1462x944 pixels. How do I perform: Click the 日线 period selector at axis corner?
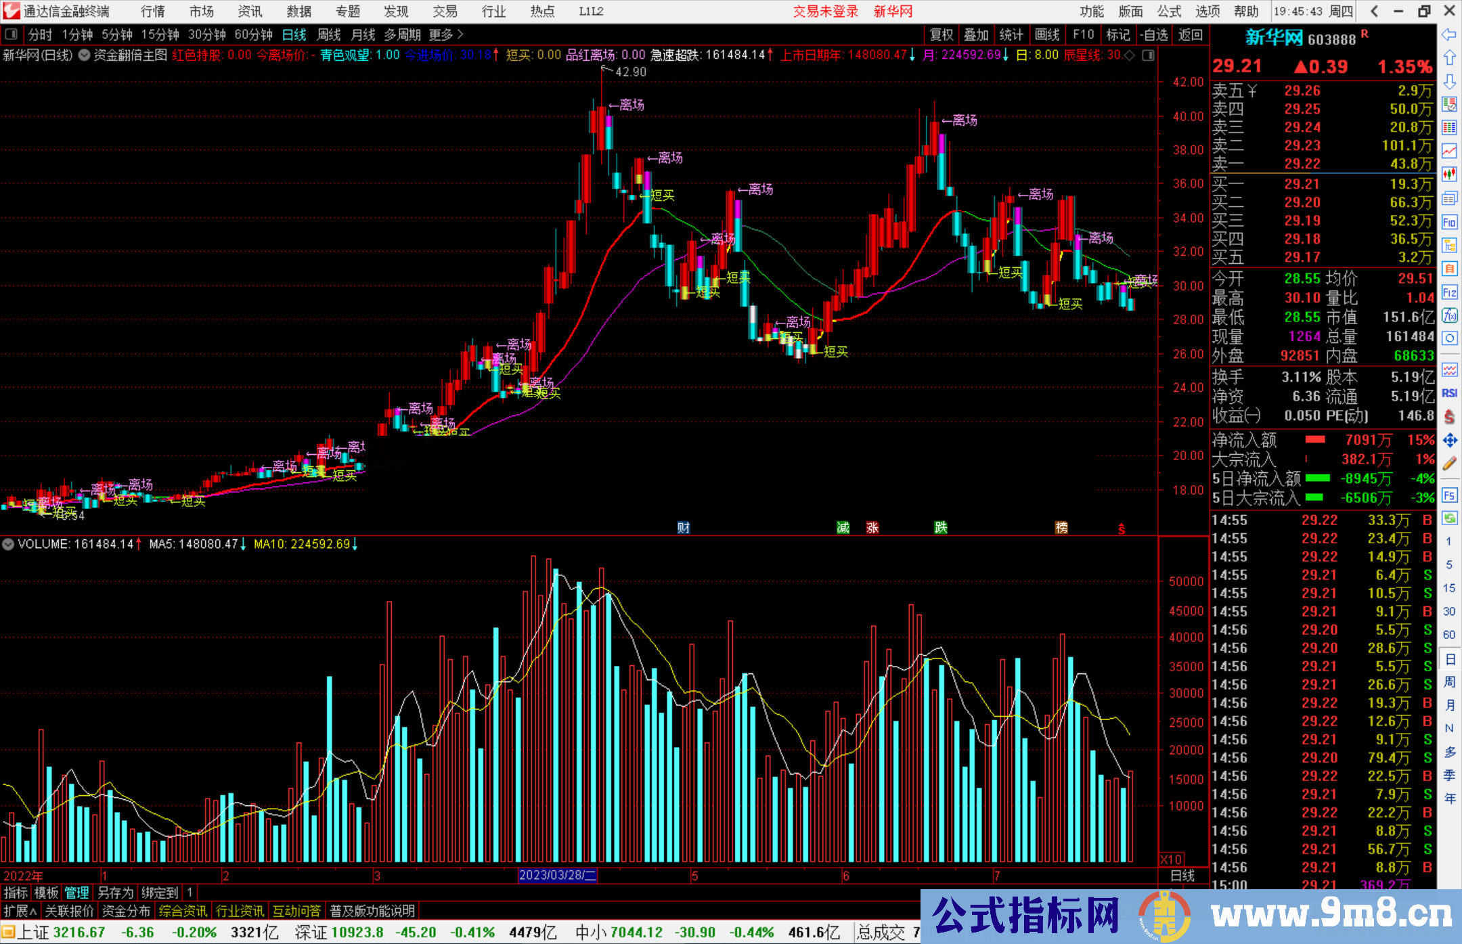tap(1182, 876)
